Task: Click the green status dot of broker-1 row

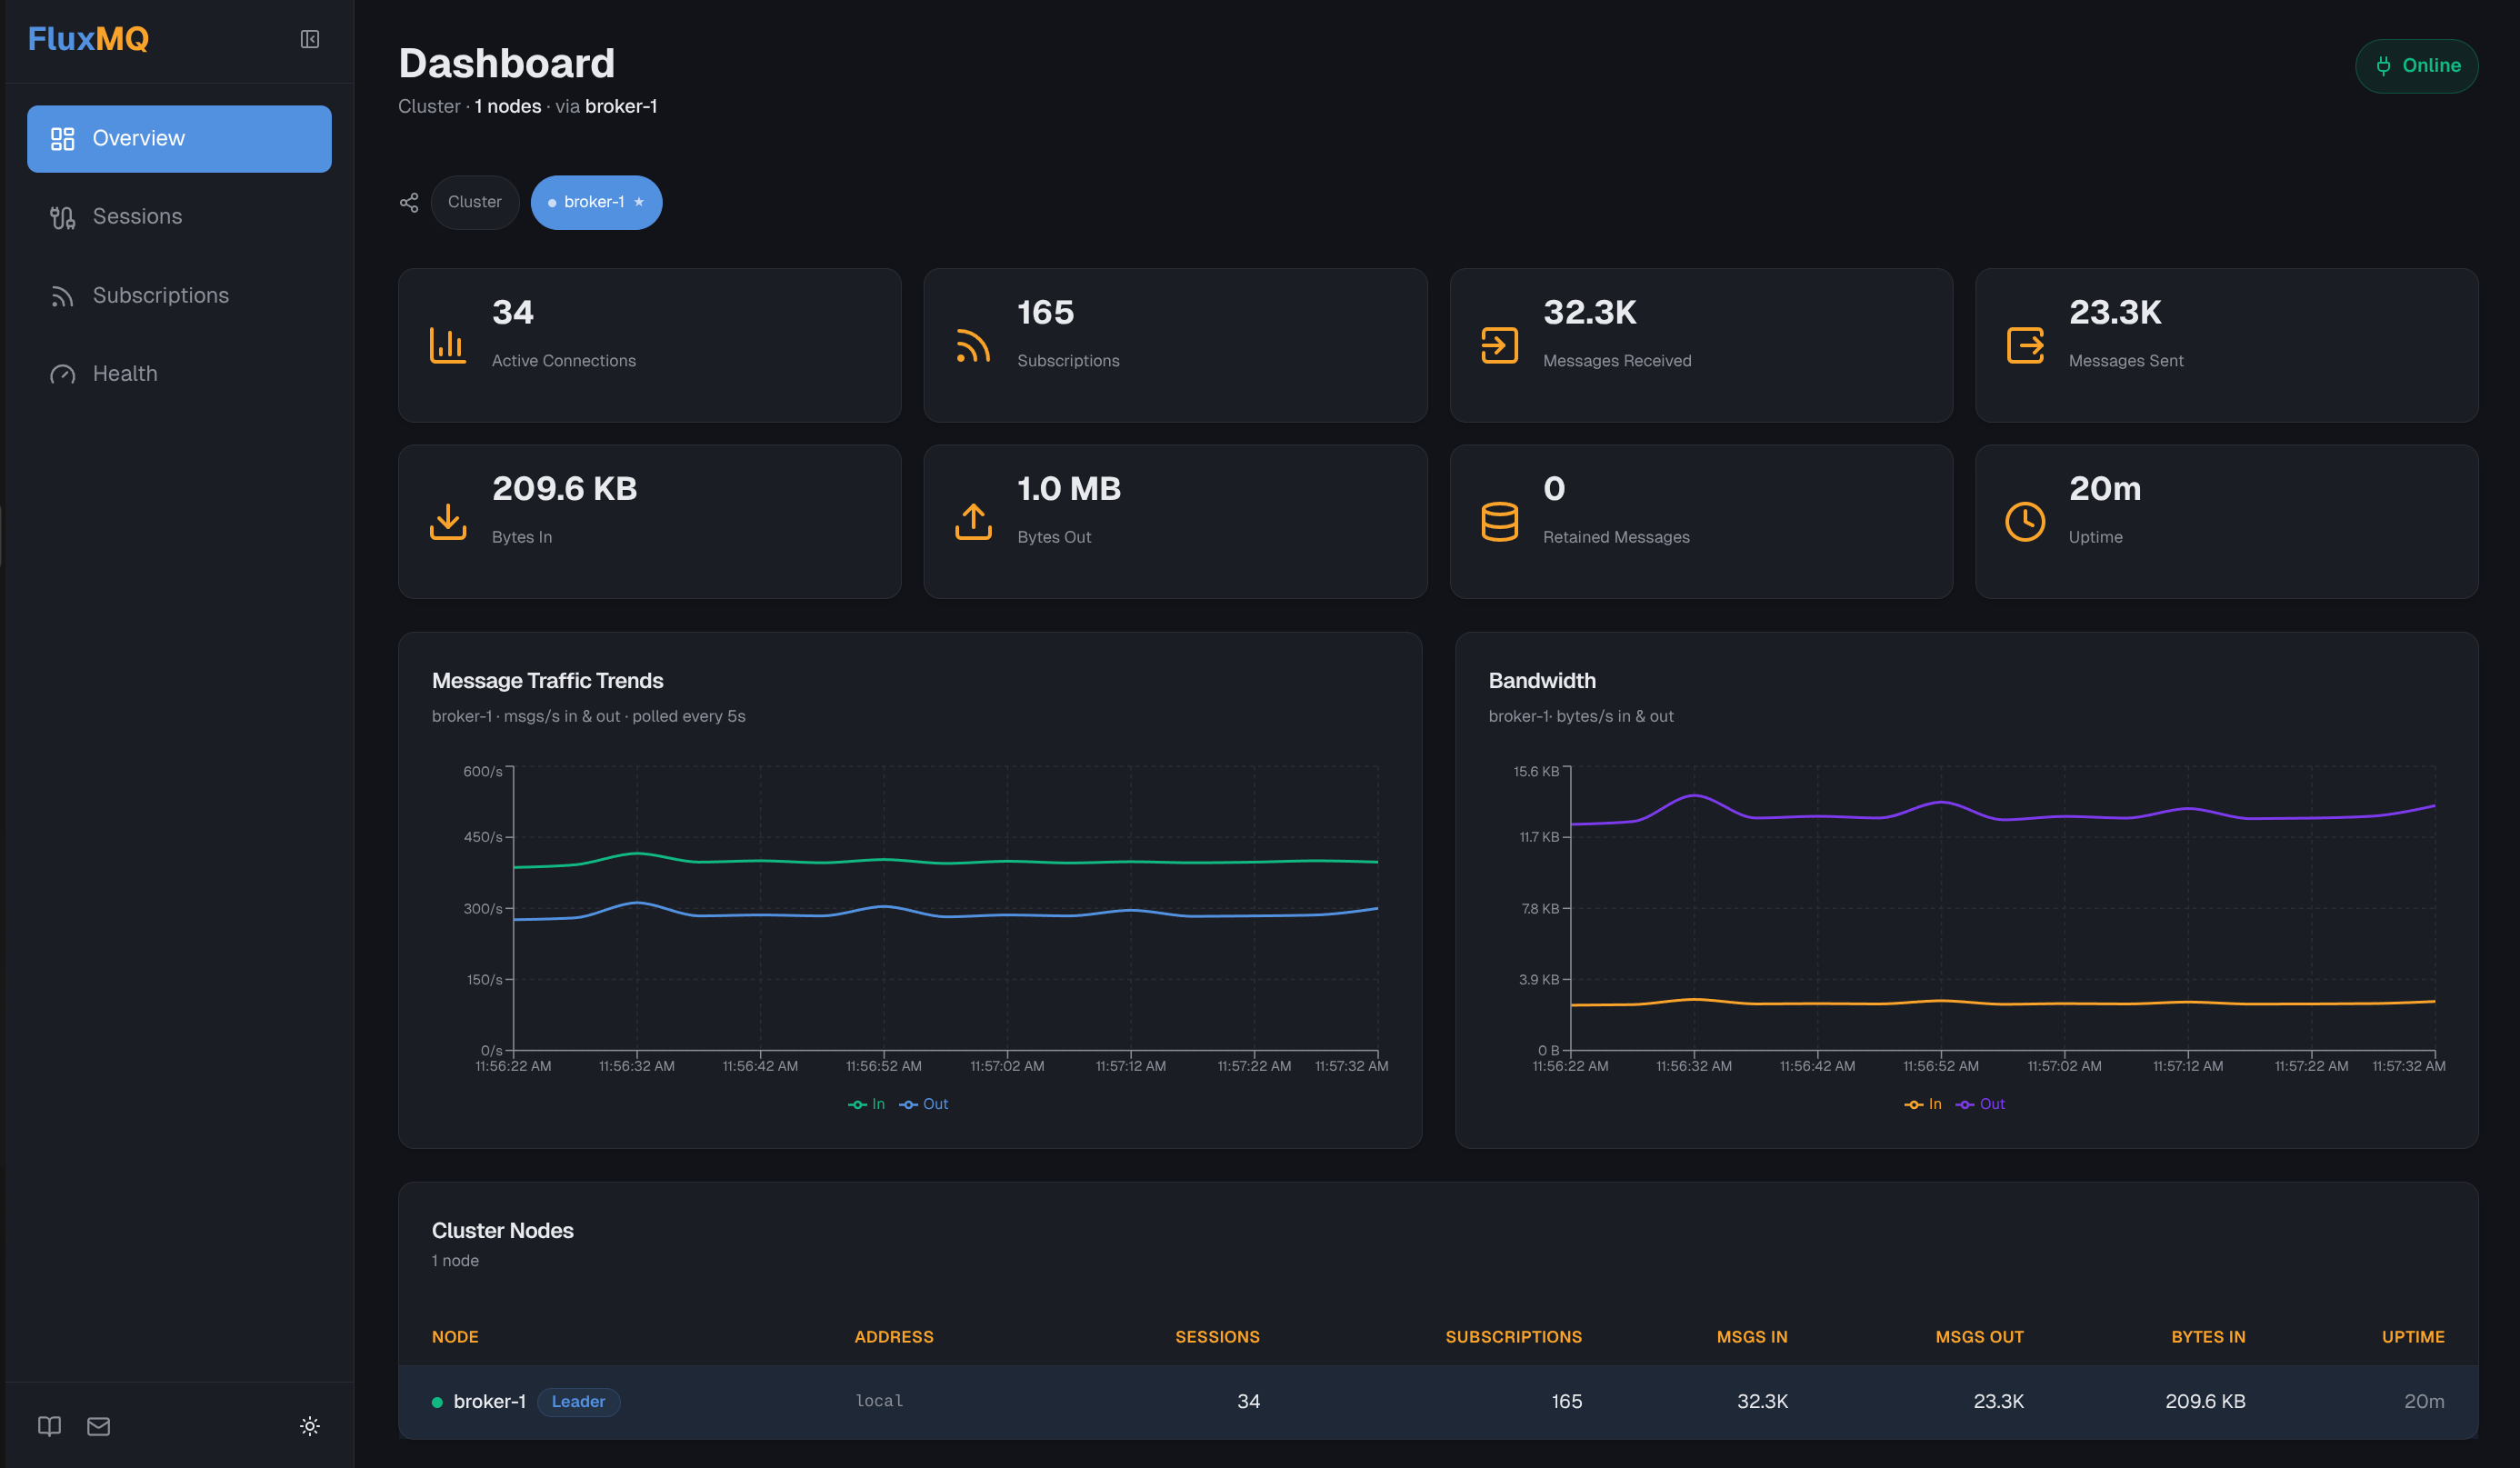Action: (x=437, y=1402)
